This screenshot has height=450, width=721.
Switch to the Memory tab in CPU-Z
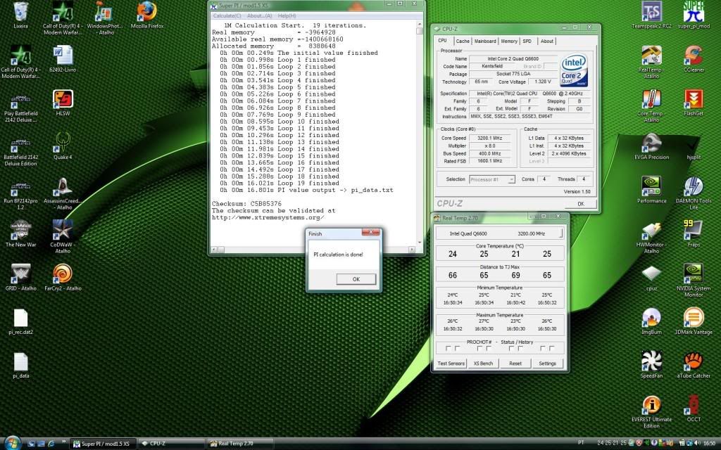(509, 41)
